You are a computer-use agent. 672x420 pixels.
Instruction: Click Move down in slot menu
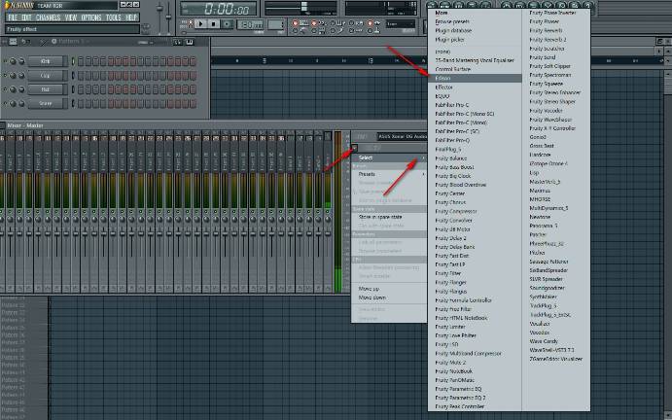click(x=389, y=297)
